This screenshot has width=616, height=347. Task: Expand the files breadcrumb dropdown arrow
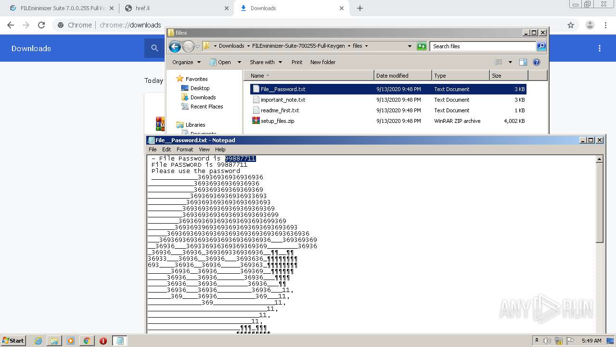point(366,46)
